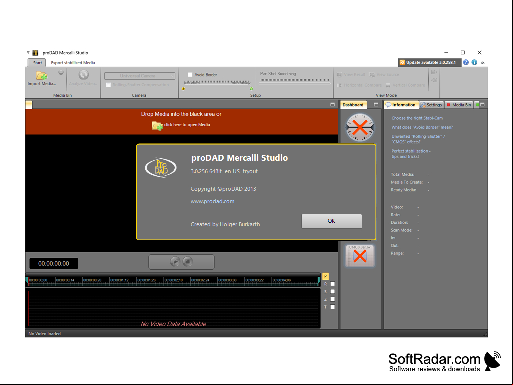
Task: Toggle the S track checkbox
Action: click(x=333, y=292)
